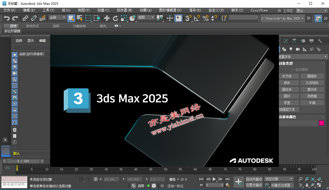Open 修改器(M) menu
Image resolution: width=329 pixels, height=190 pixels.
click(125, 10)
